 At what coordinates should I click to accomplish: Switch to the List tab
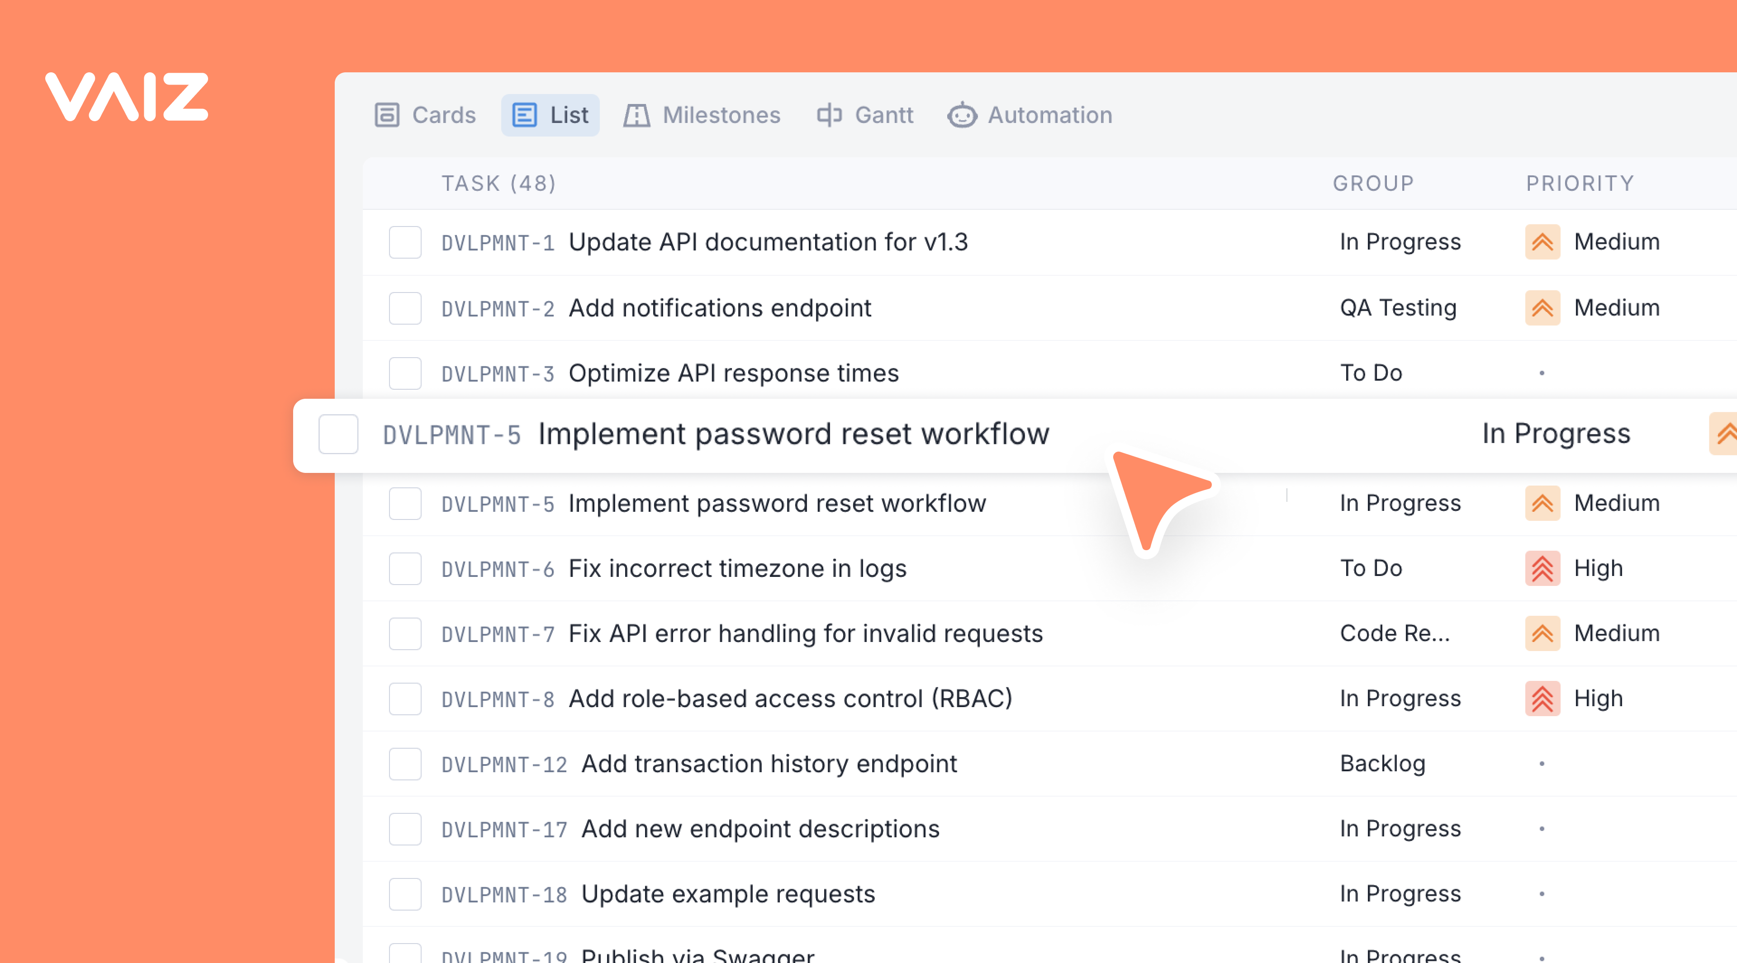(x=550, y=114)
